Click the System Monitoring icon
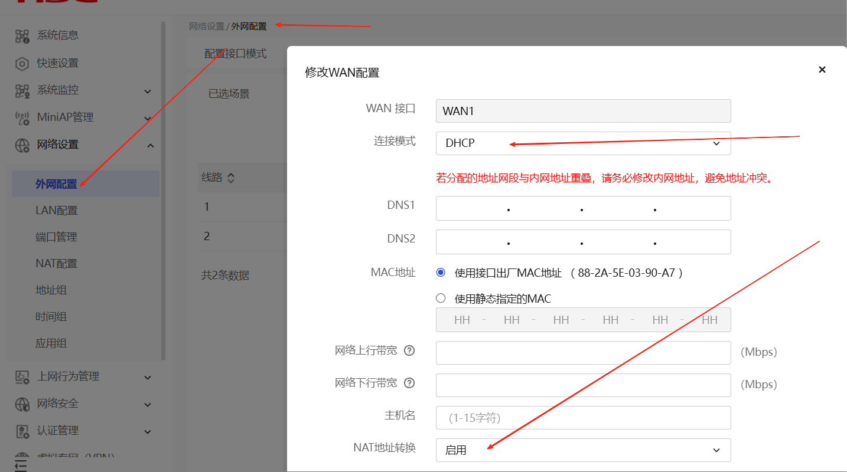The image size is (847, 472). coord(22,90)
